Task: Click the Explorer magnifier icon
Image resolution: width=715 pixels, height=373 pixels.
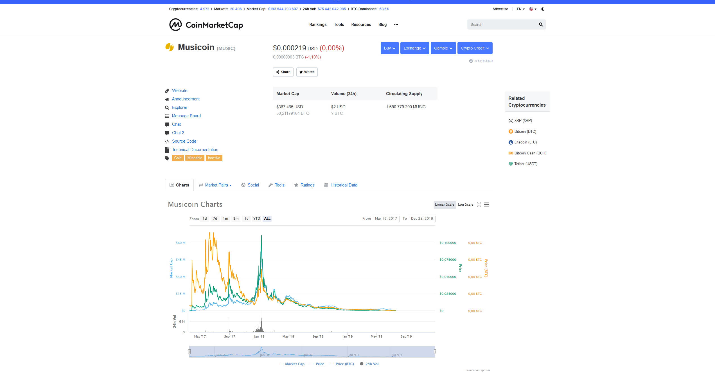Action: pos(167,107)
